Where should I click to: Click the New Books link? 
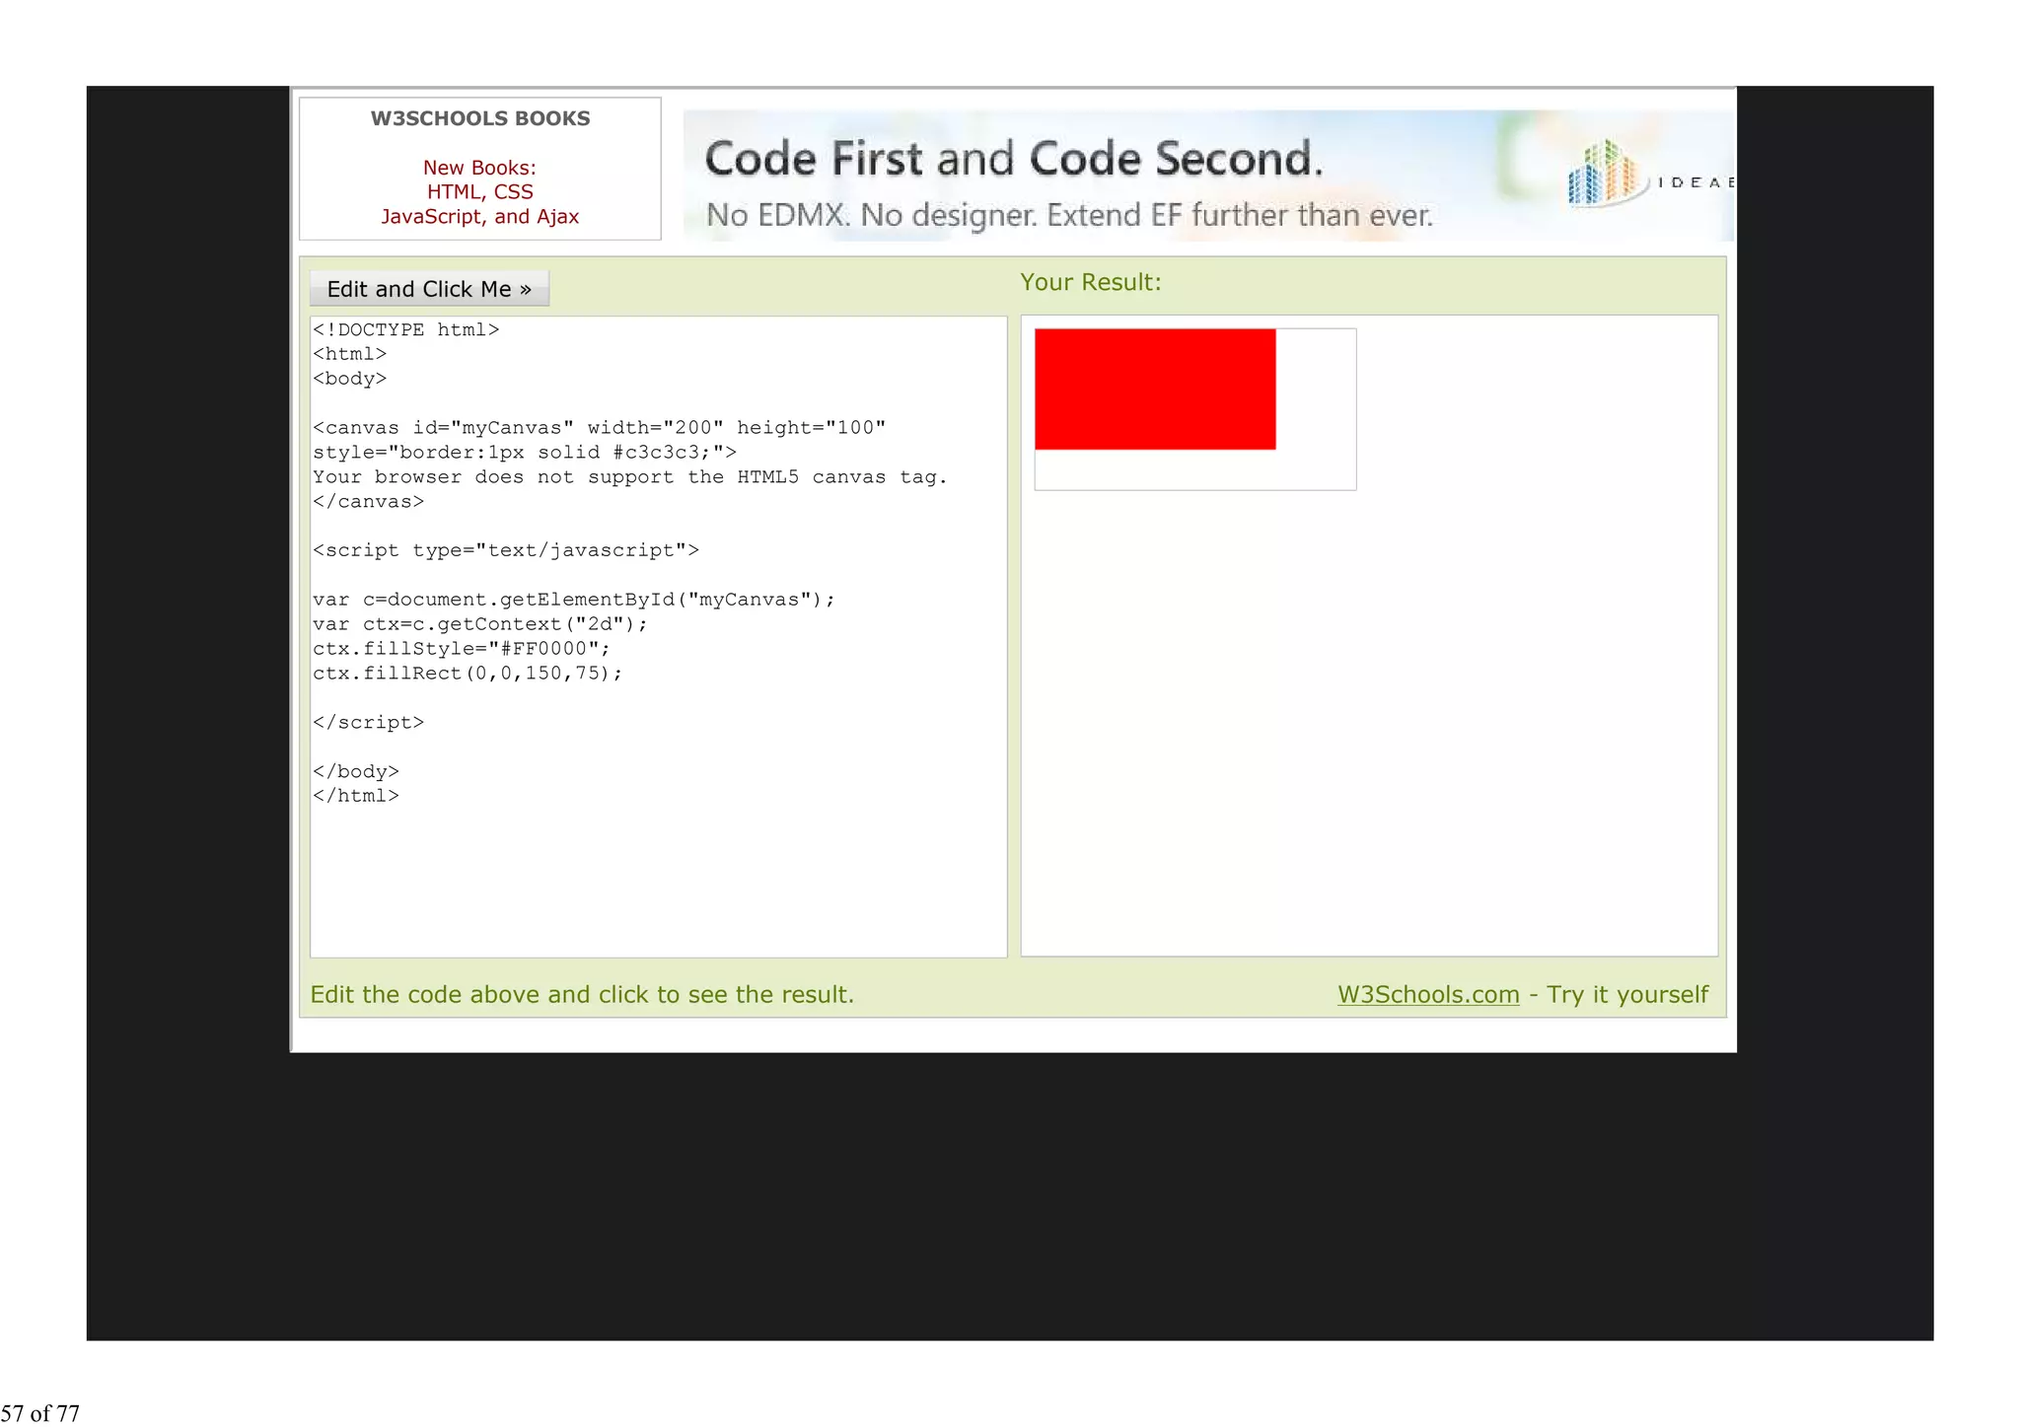pyautogui.click(x=479, y=168)
